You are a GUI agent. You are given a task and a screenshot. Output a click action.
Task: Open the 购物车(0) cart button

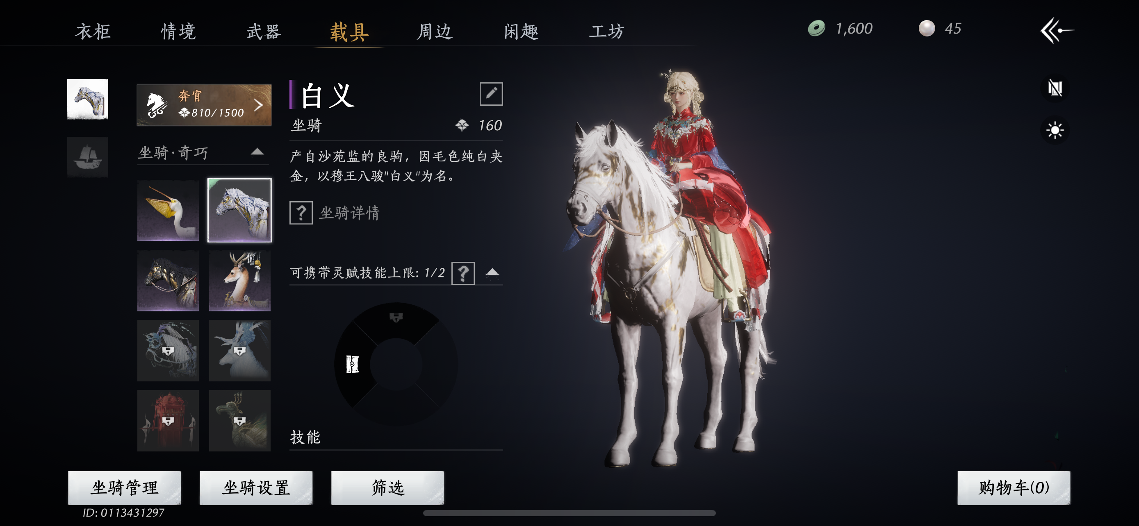pyautogui.click(x=1014, y=487)
